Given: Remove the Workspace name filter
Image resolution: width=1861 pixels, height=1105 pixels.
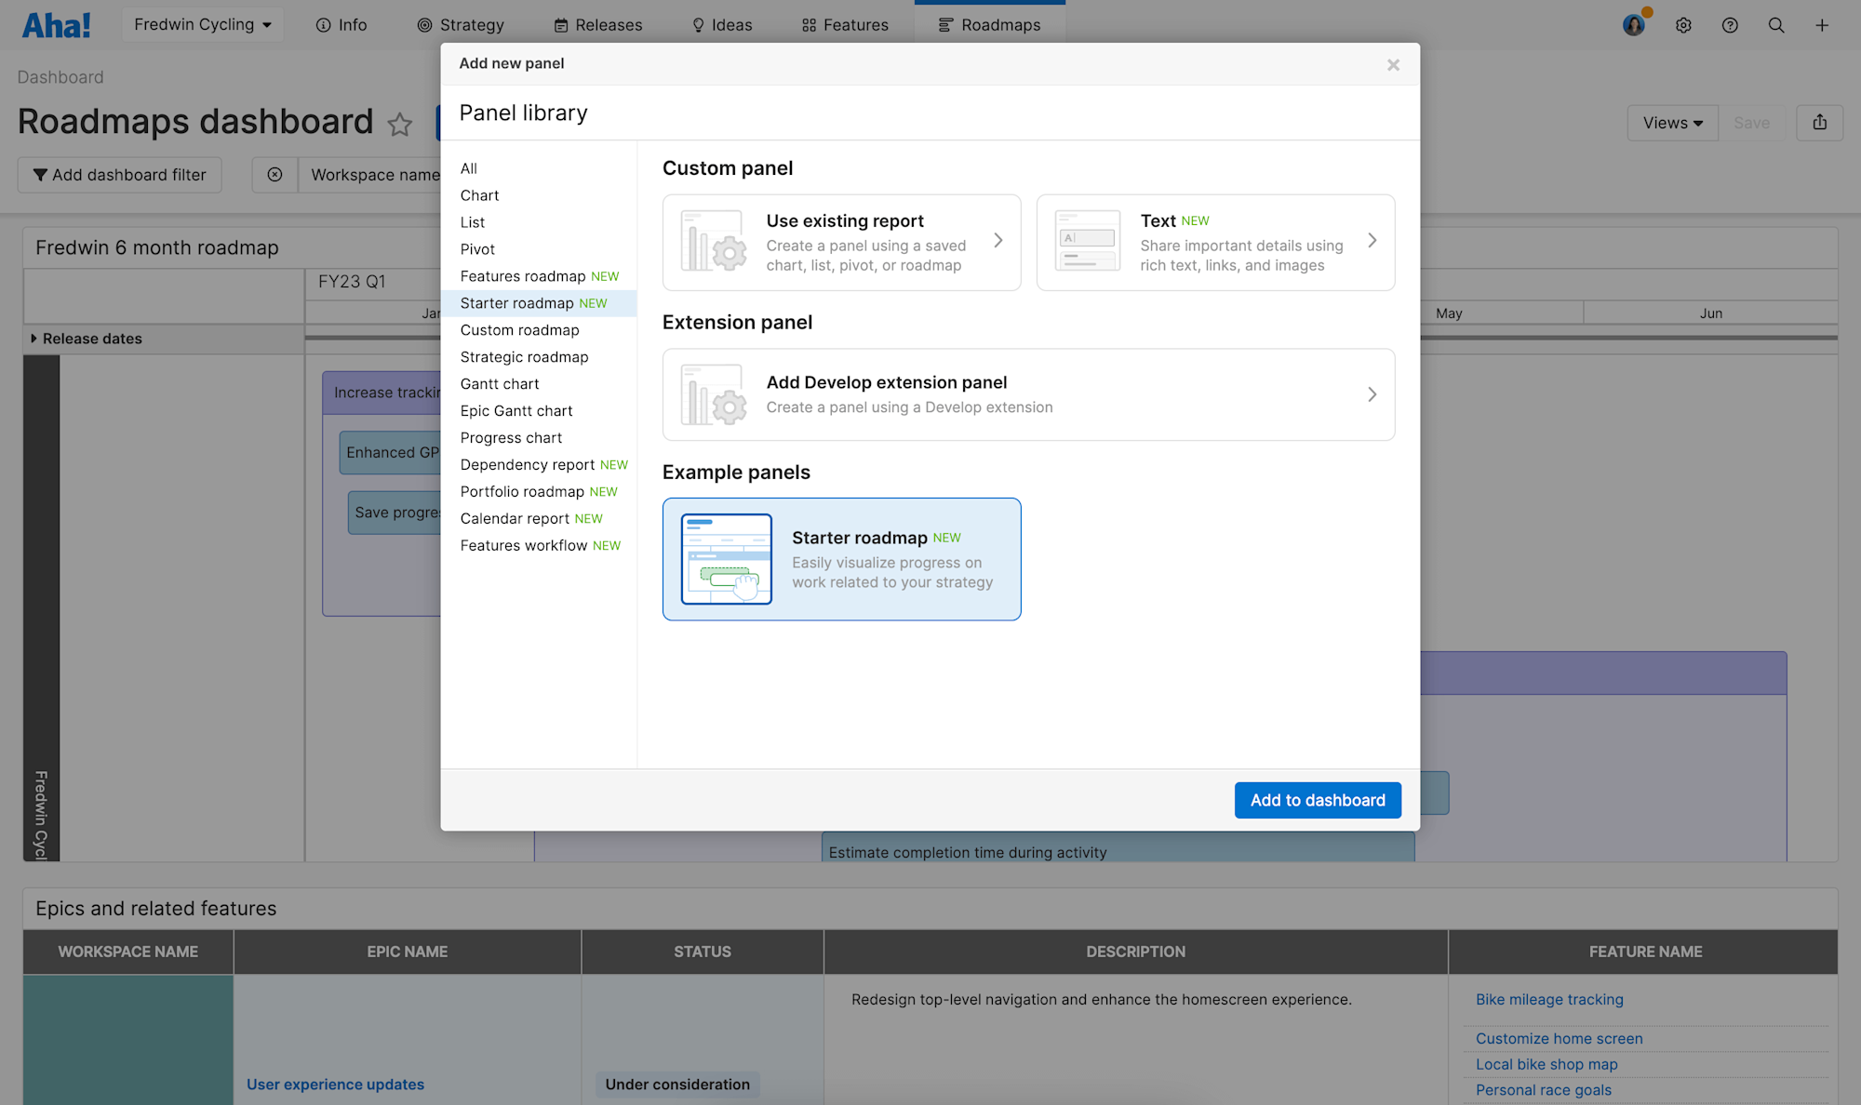Looking at the screenshot, I should click(274, 175).
